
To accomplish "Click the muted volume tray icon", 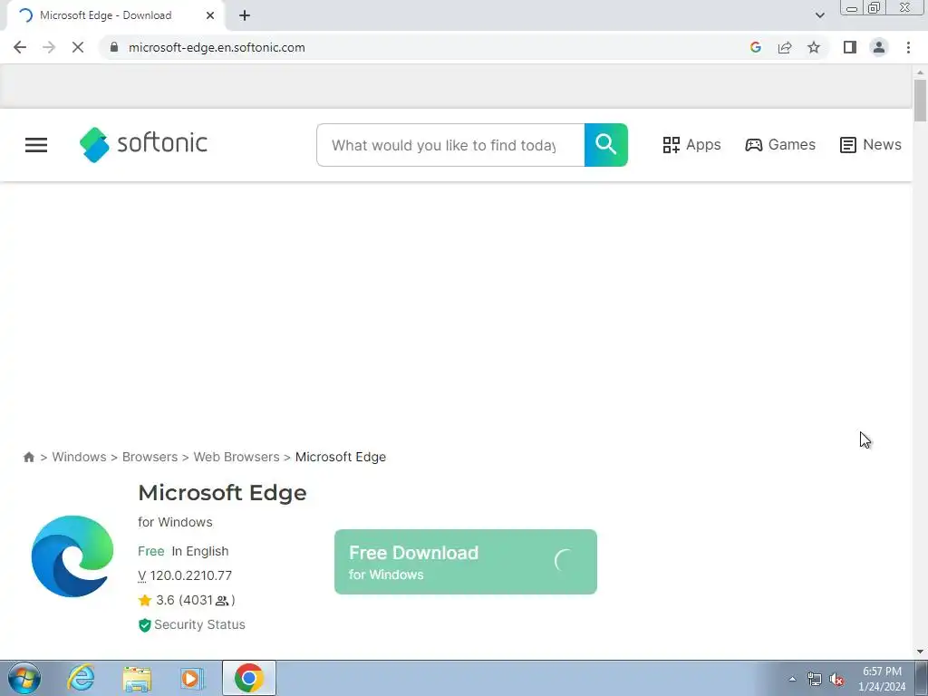I will click(836, 679).
